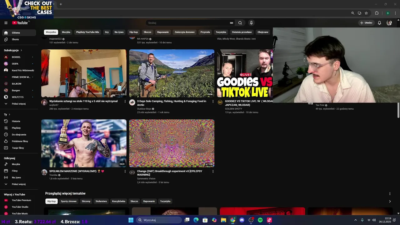The image size is (400, 225).
Task: Open Historia in sidebar
Action: pyautogui.click(x=19, y=121)
